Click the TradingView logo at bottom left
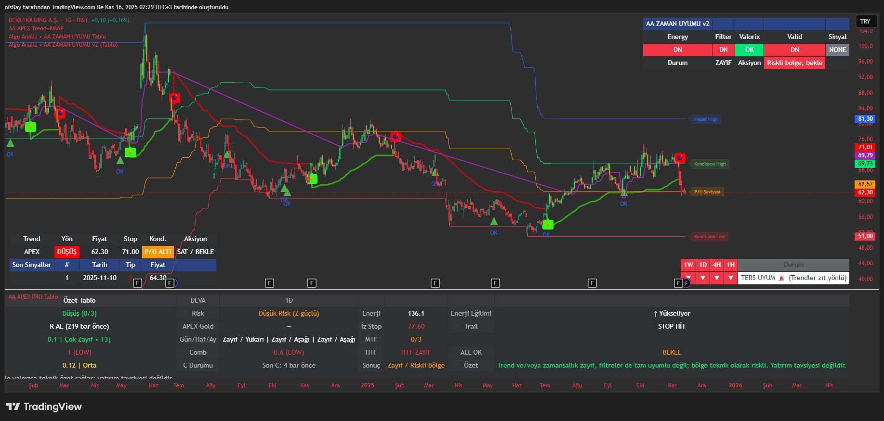Viewport: 884px width, 421px height. [43, 407]
